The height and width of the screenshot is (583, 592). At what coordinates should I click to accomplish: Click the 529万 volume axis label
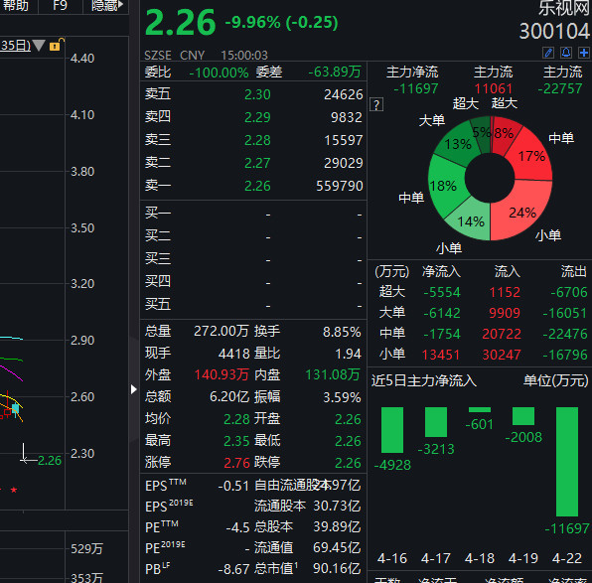[86, 548]
